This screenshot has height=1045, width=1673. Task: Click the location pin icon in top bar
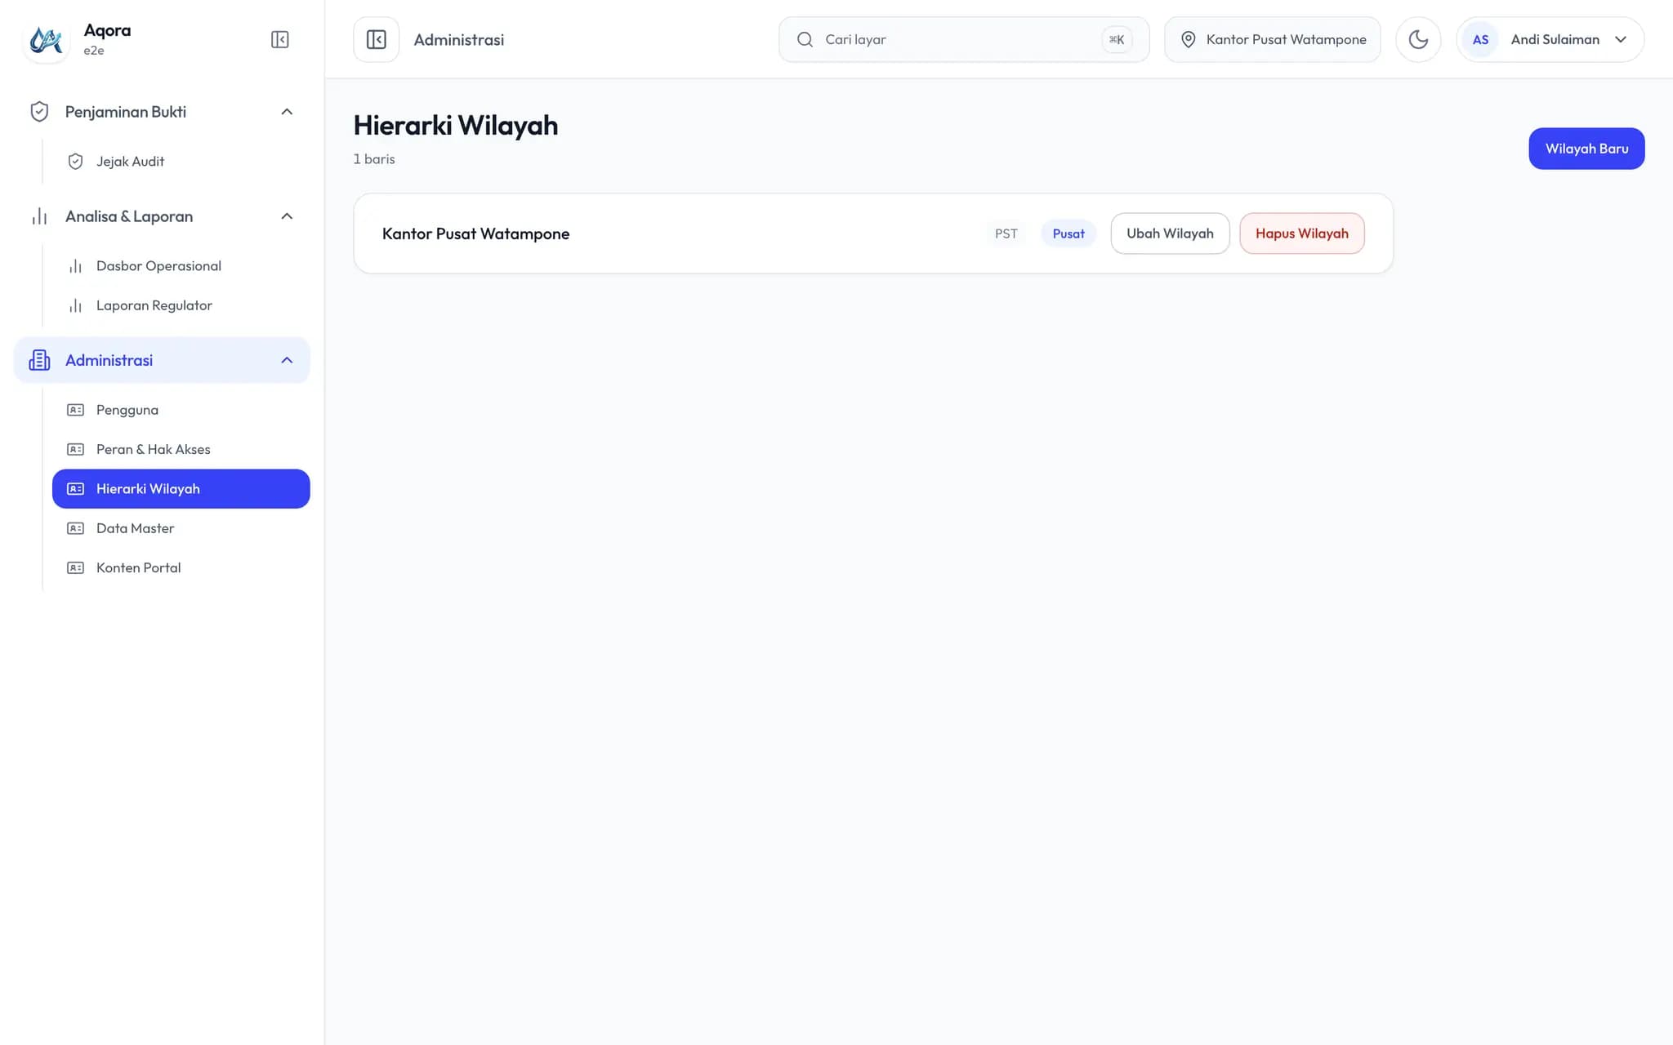1189,39
